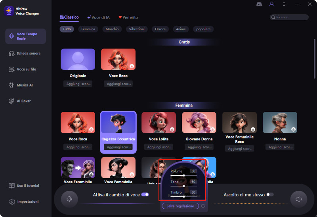Screen dimensions: 317x217
Task: Add shortcut for Nonna voice
Action: pos(280,147)
